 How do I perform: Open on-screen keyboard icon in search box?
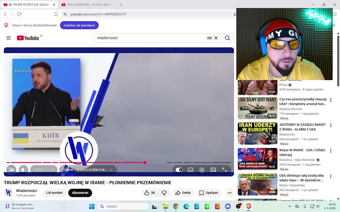tap(210, 38)
